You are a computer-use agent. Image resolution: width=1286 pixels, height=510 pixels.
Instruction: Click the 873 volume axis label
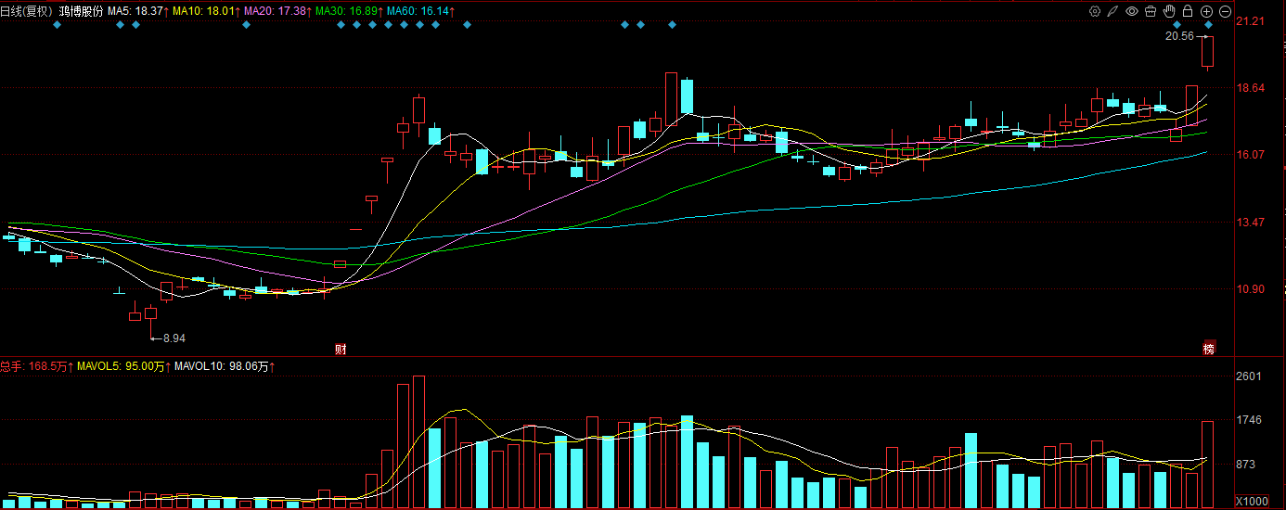pos(1247,465)
